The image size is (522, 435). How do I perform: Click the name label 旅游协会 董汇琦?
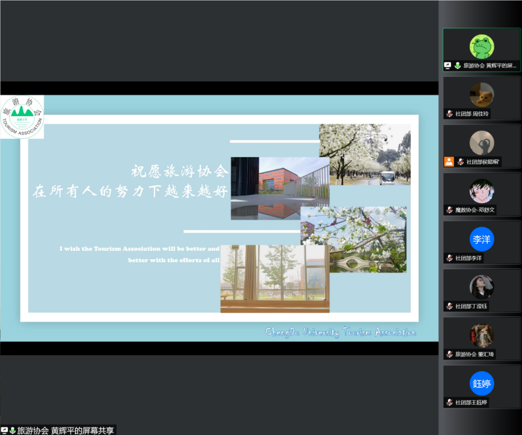[x=474, y=355]
